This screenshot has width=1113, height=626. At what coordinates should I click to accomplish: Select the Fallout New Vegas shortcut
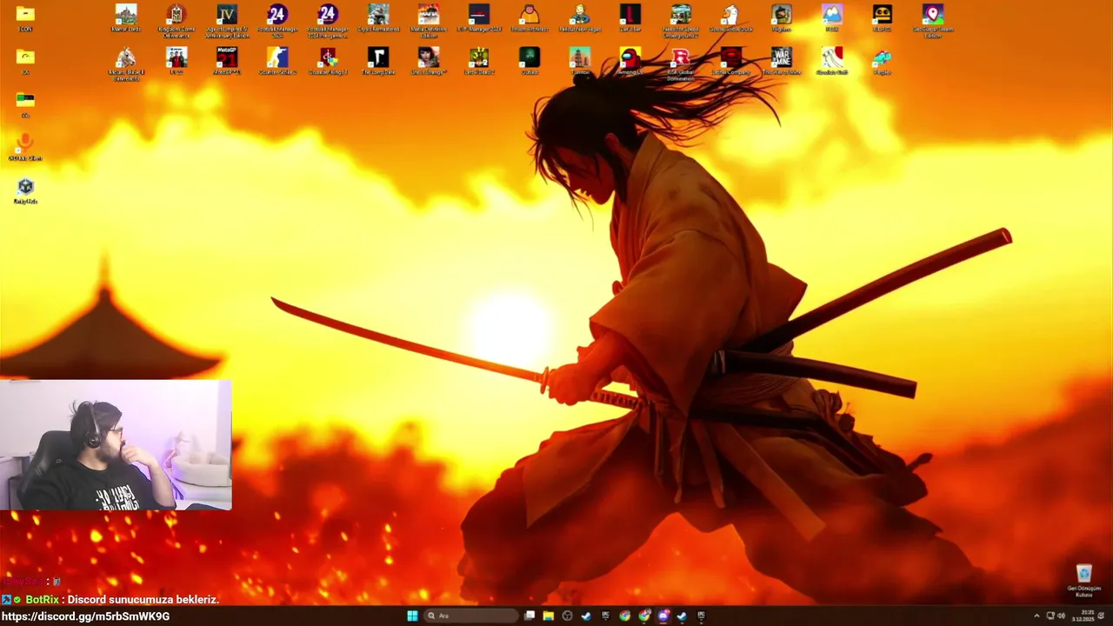pyautogui.click(x=580, y=19)
